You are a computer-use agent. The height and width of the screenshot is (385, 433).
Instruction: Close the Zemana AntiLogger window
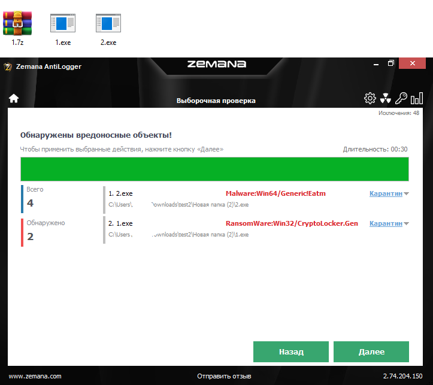tap(412, 63)
